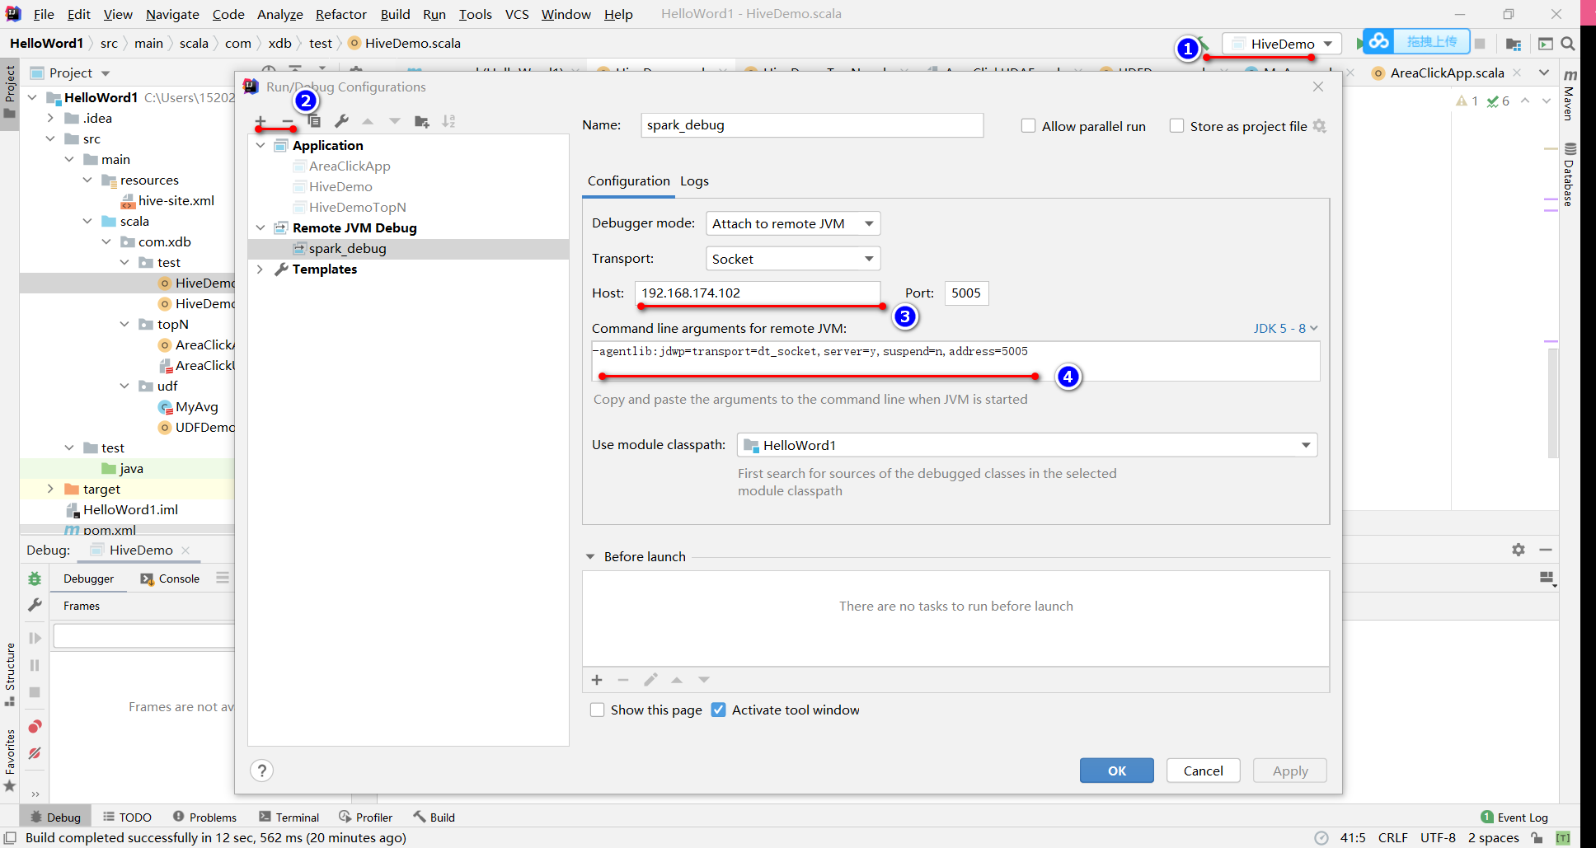Rerun debug bug icon in Debug panel
The height and width of the screenshot is (848, 1596).
pyautogui.click(x=35, y=579)
